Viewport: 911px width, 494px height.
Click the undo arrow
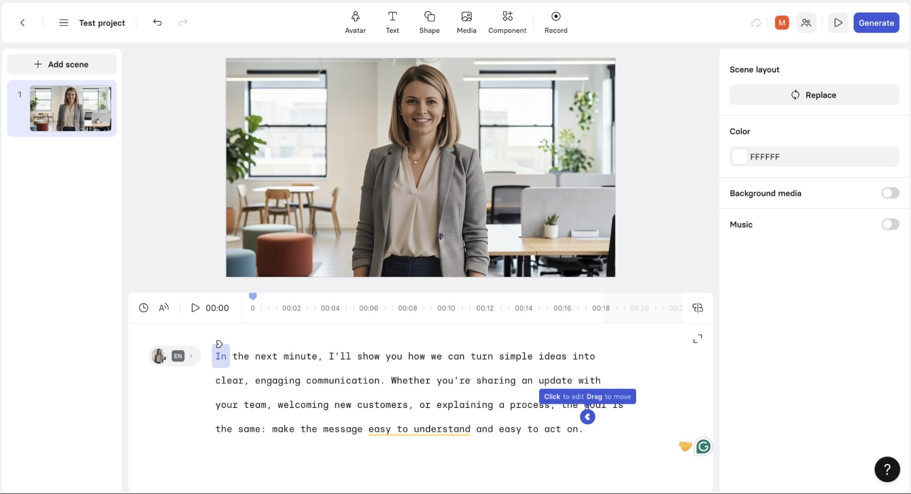(157, 22)
